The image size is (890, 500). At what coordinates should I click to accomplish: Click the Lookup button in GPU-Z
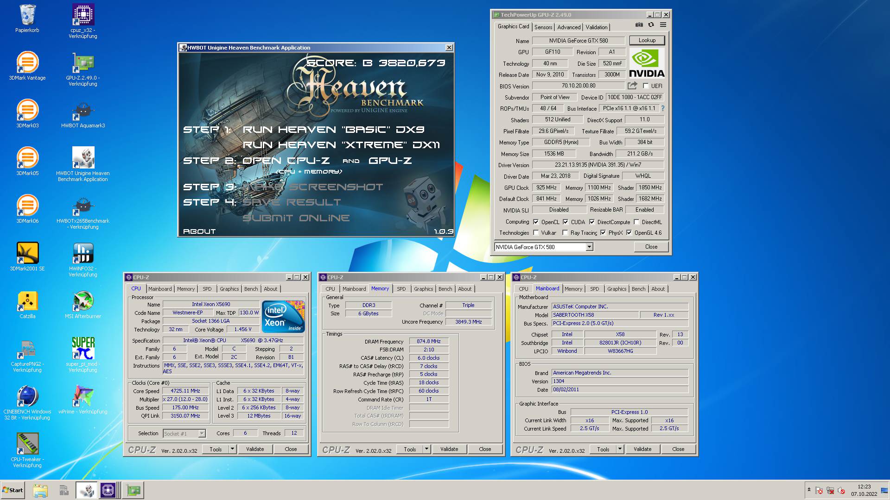tap(647, 40)
